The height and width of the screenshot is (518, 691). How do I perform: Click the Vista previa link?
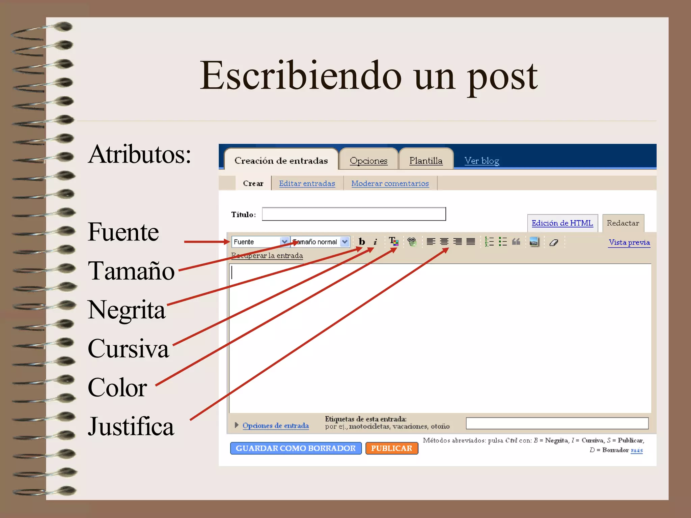(x=629, y=242)
